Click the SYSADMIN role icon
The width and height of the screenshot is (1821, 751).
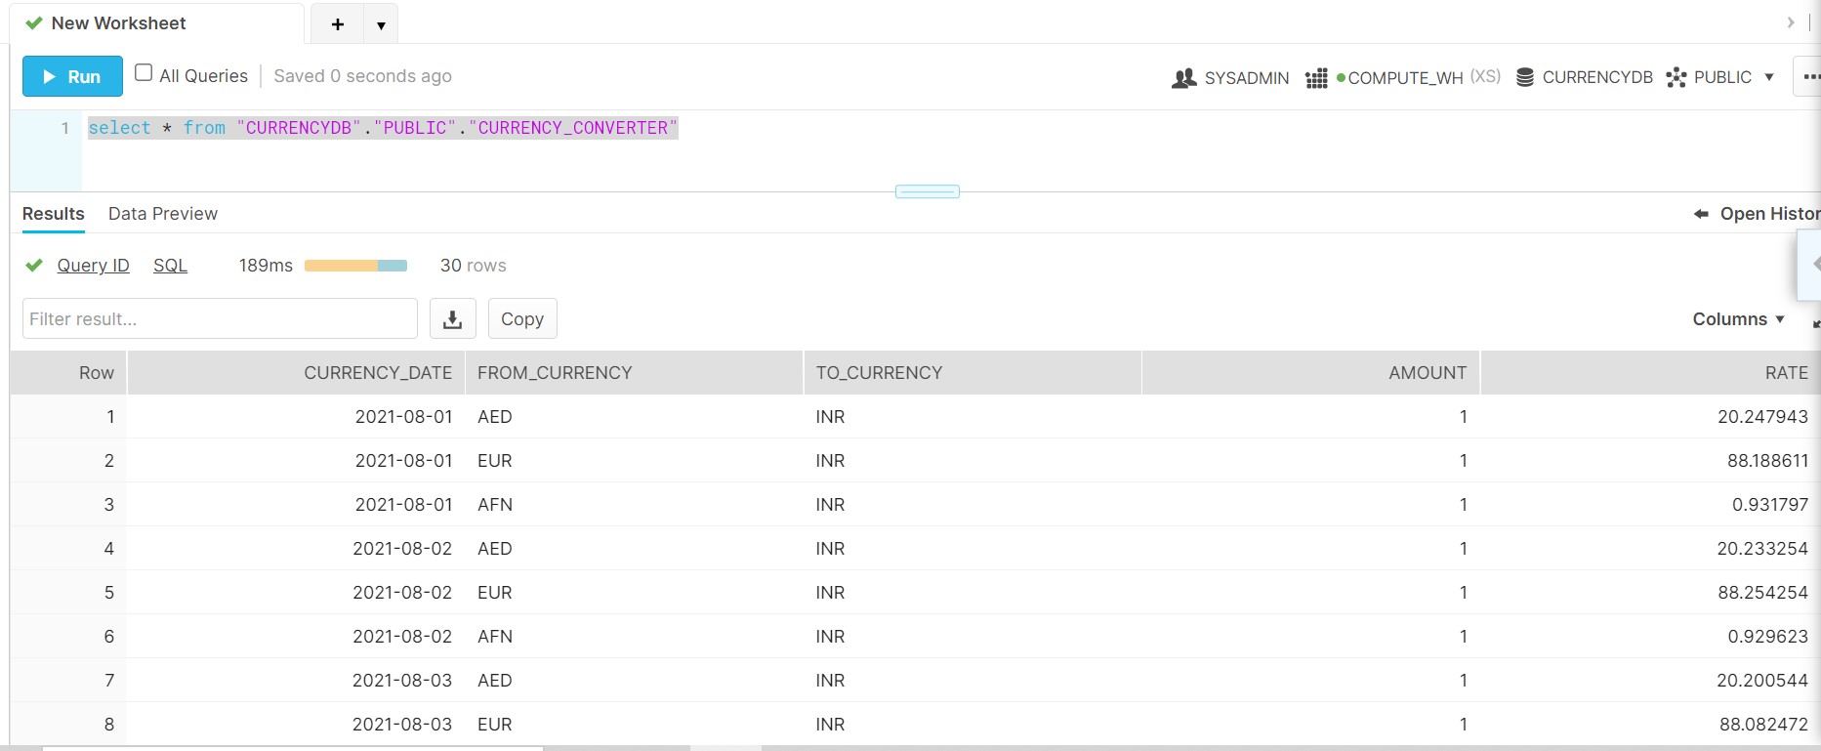tap(1183, 78)
